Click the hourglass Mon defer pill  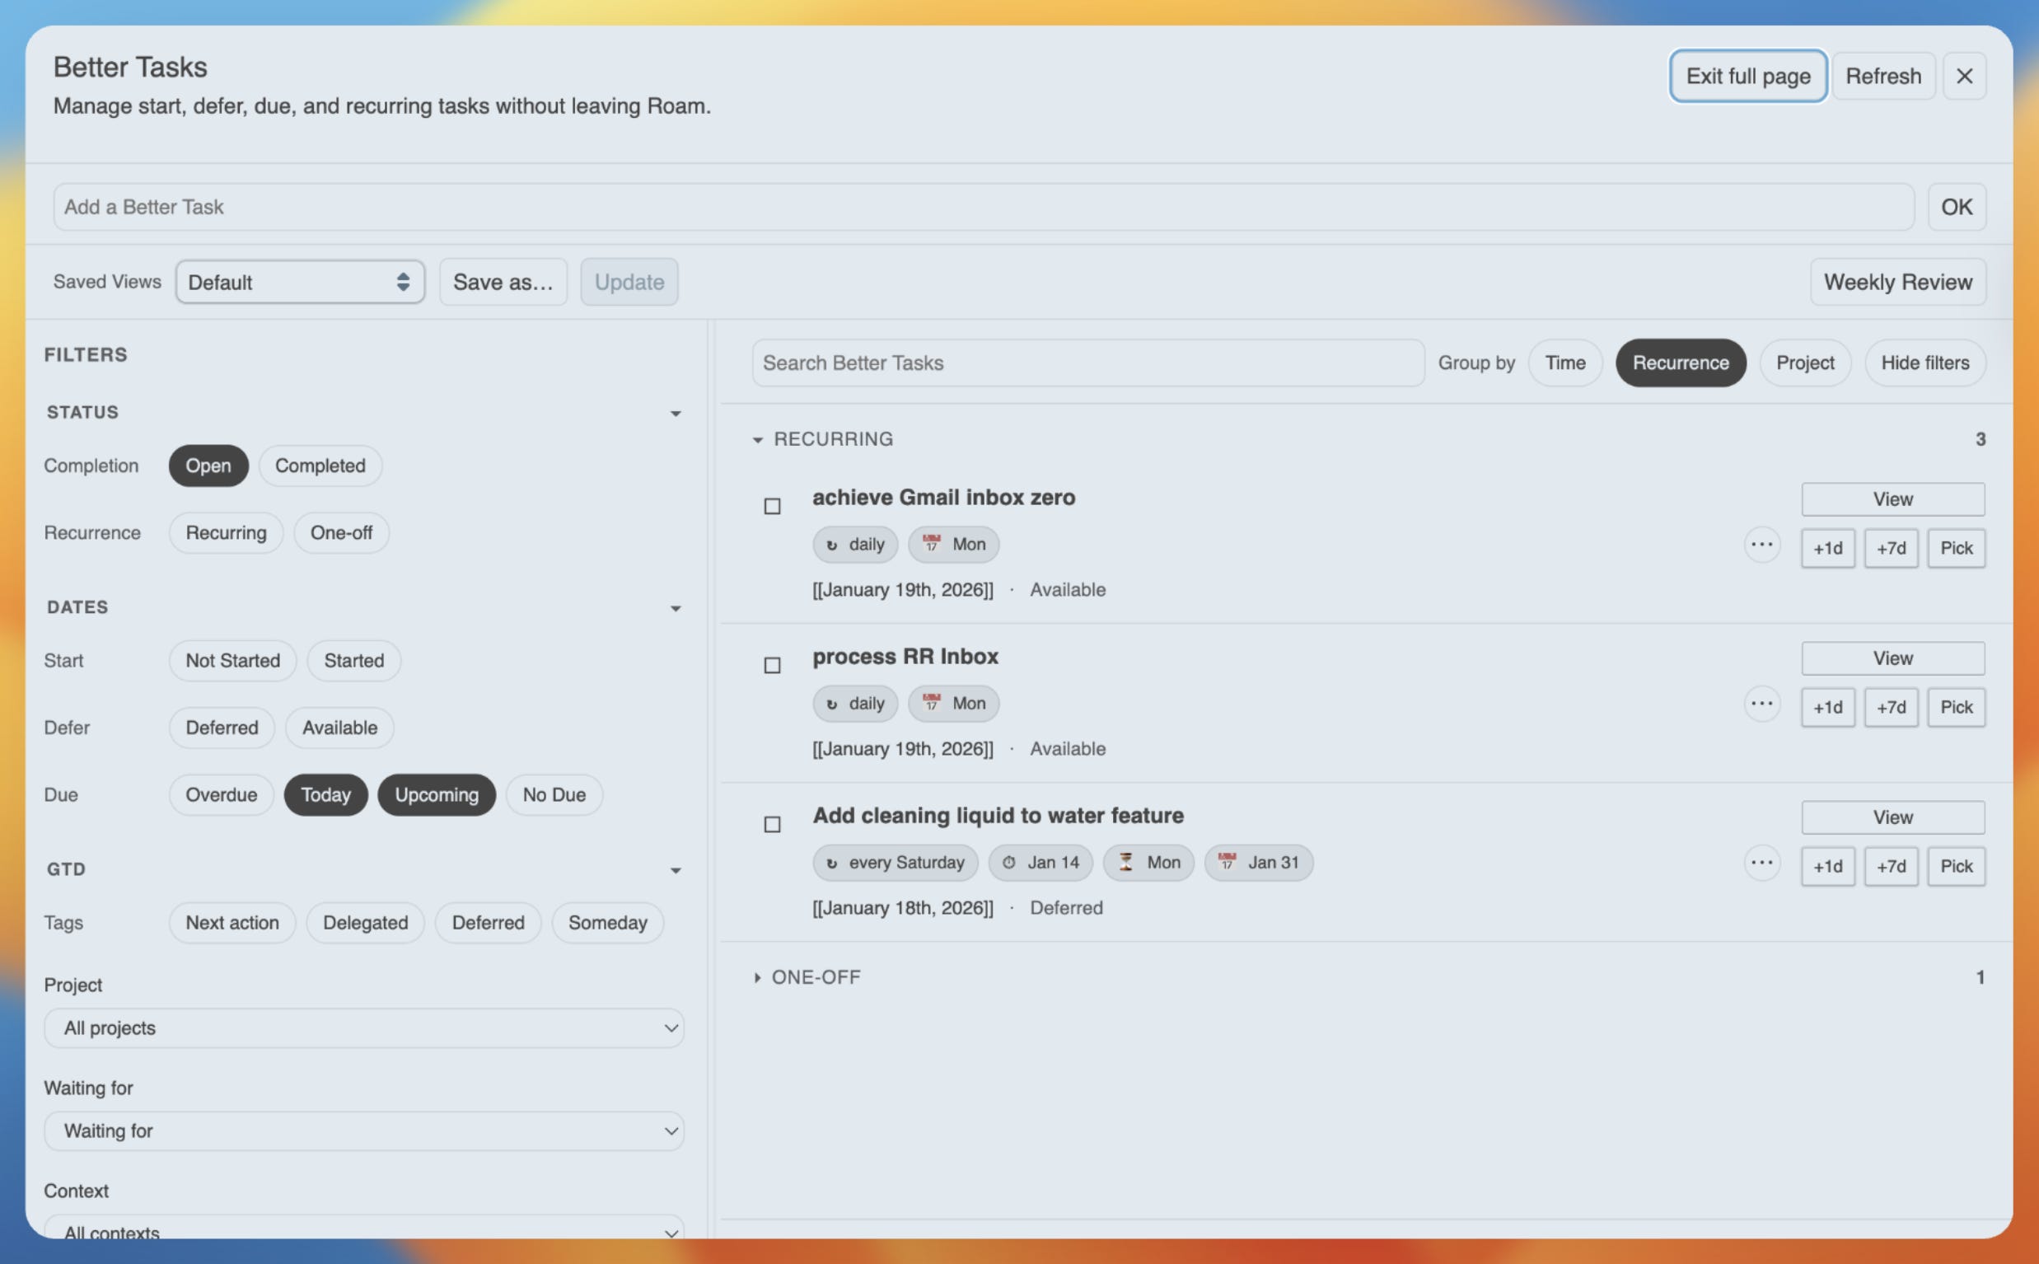click(1148, 863)
